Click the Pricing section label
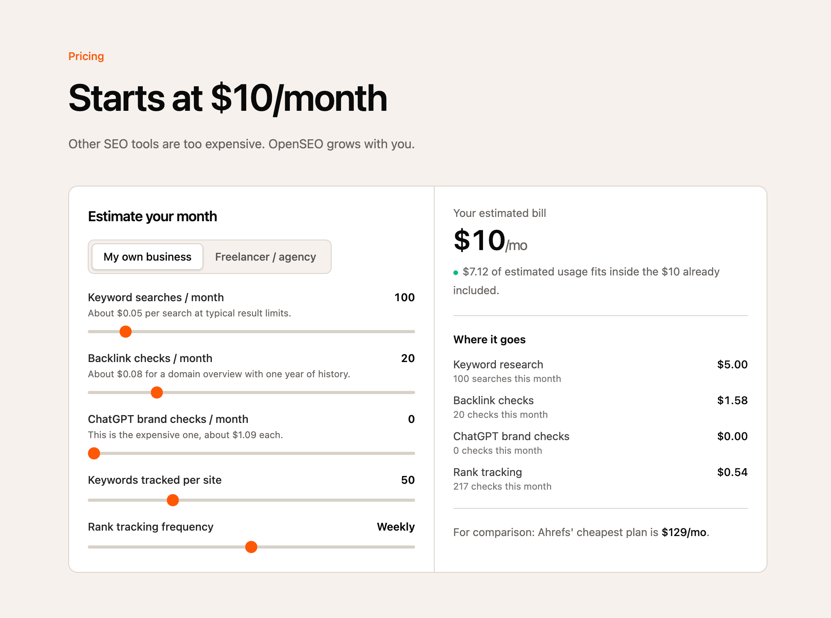This screenshot has height=618, width=831. point(86,56)
